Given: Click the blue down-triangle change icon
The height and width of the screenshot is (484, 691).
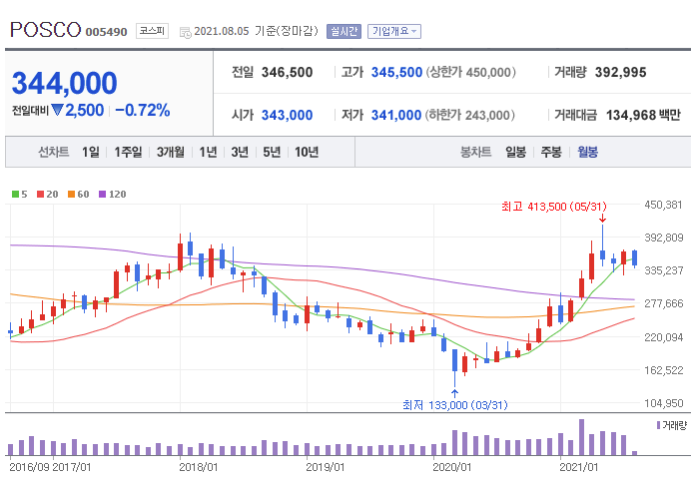Looking at the screenshot, I should click(57, 110).
